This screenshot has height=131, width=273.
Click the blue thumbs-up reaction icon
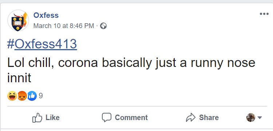(x=32, y=96)
